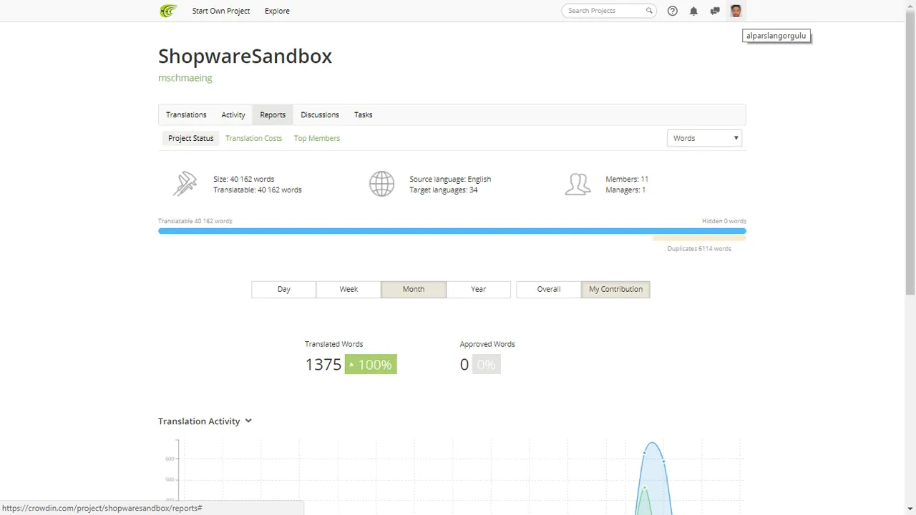Click the green 100% badge
Image resolution: width=916 pixels, height=515 pixels.
pos(371,364)
